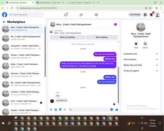
Task: Click the browser forward arrow
Action: [8, 8]
